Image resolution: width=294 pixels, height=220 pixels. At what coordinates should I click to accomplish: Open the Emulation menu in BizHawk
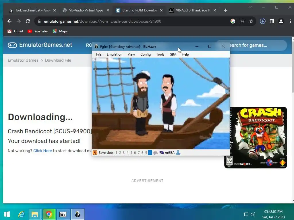(x=114, y=54)
